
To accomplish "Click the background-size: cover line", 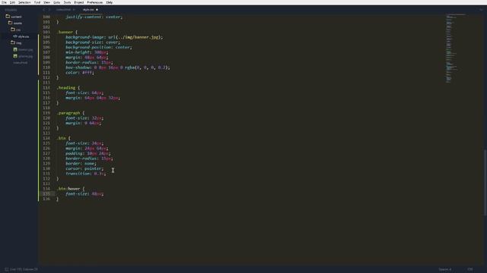I will pos(93,42).
